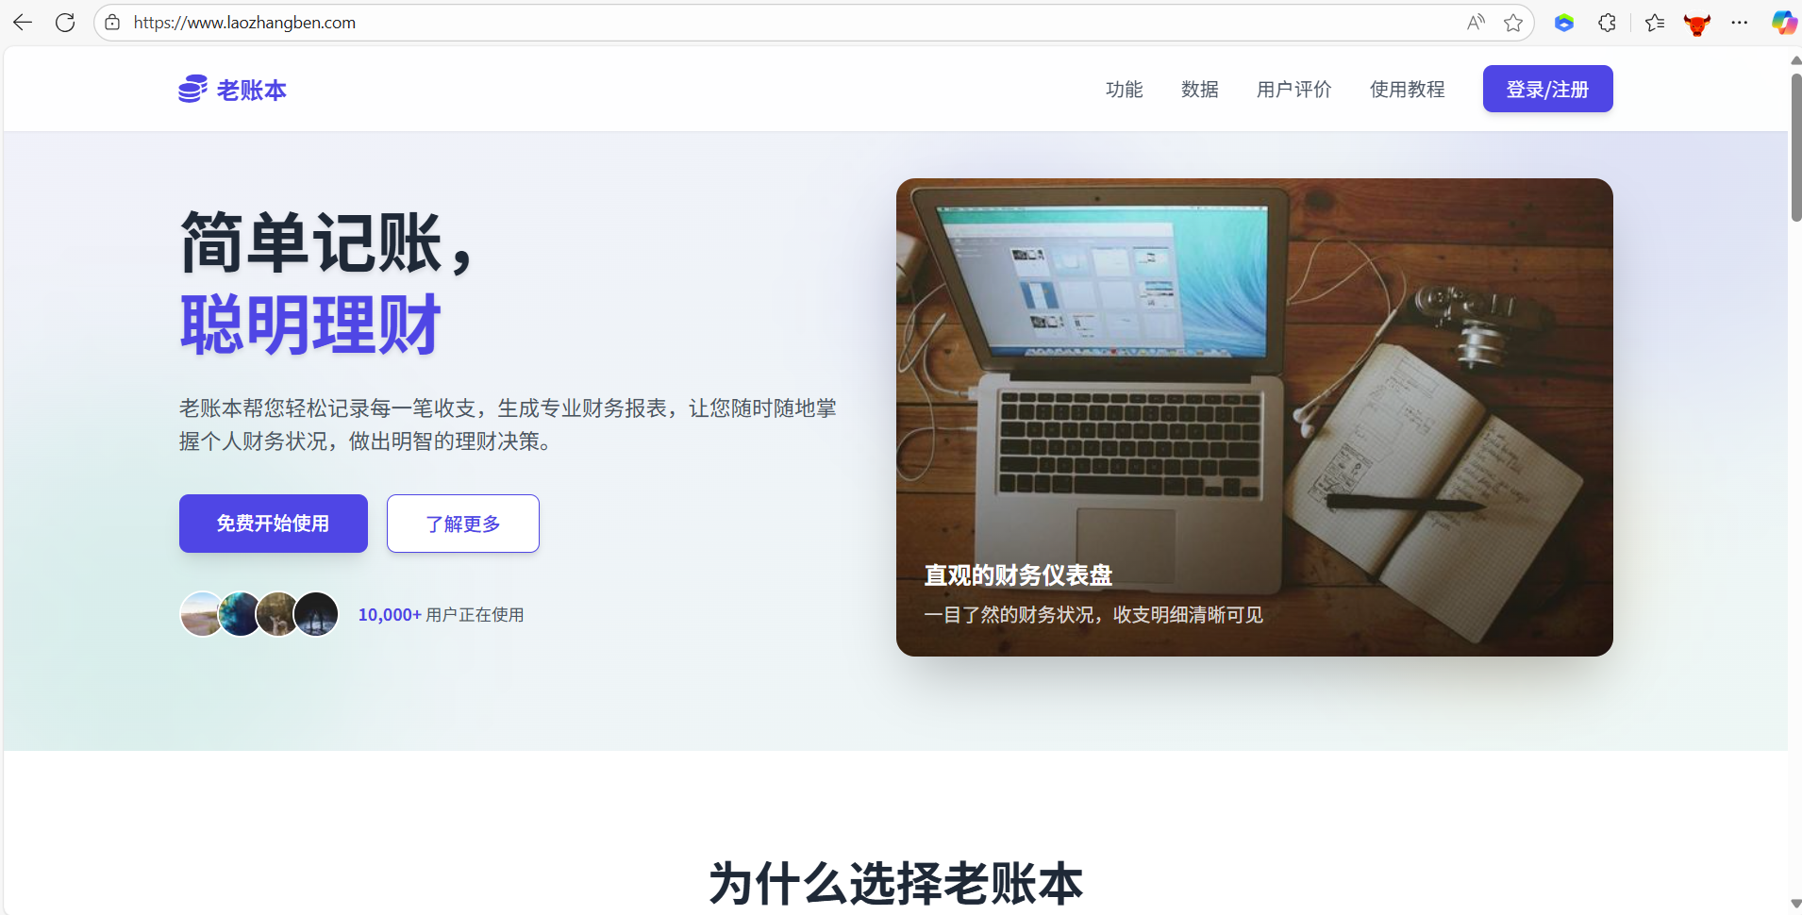Viewport: 1802px width, 915px height.
Task: Add page to favorites with star icon
Action: [x=1513, y=23]
